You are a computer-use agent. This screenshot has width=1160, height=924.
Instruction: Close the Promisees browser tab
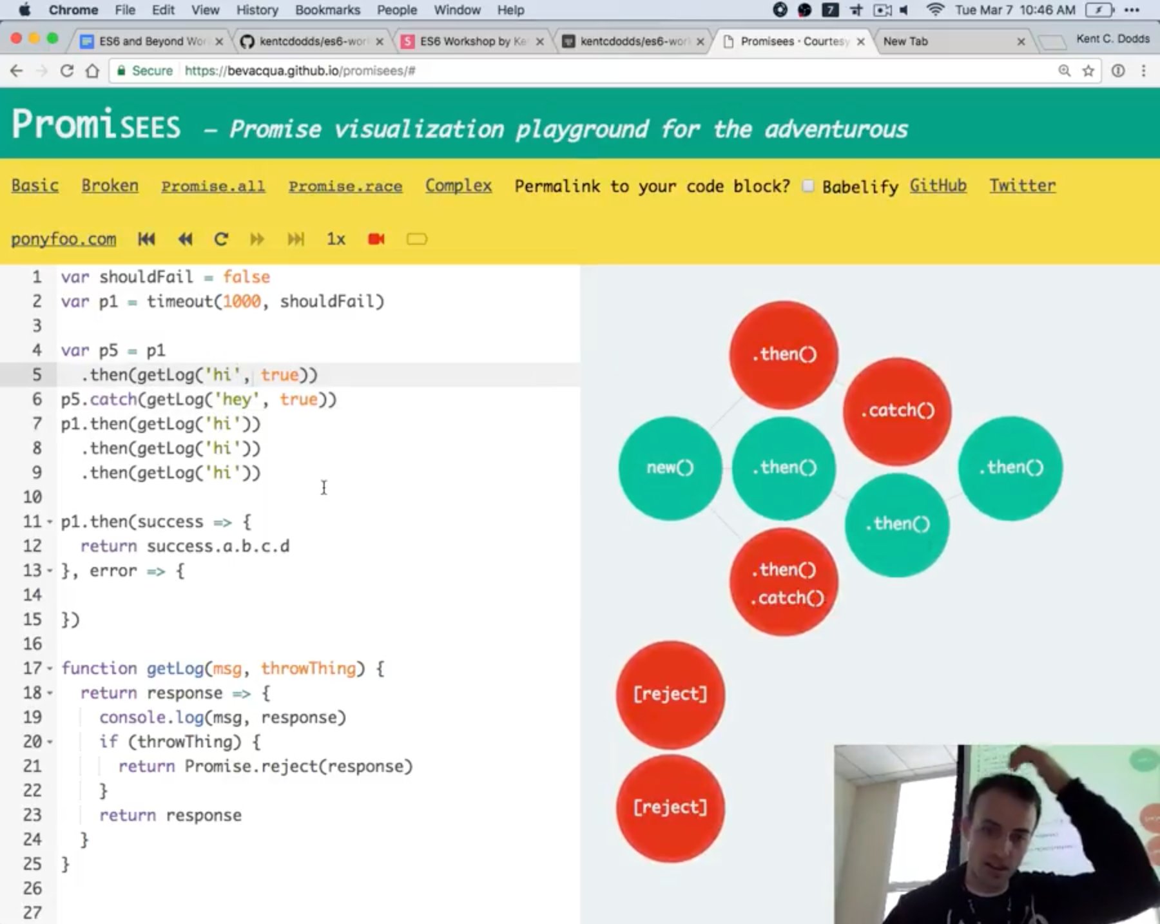click(x=860, y=42)
